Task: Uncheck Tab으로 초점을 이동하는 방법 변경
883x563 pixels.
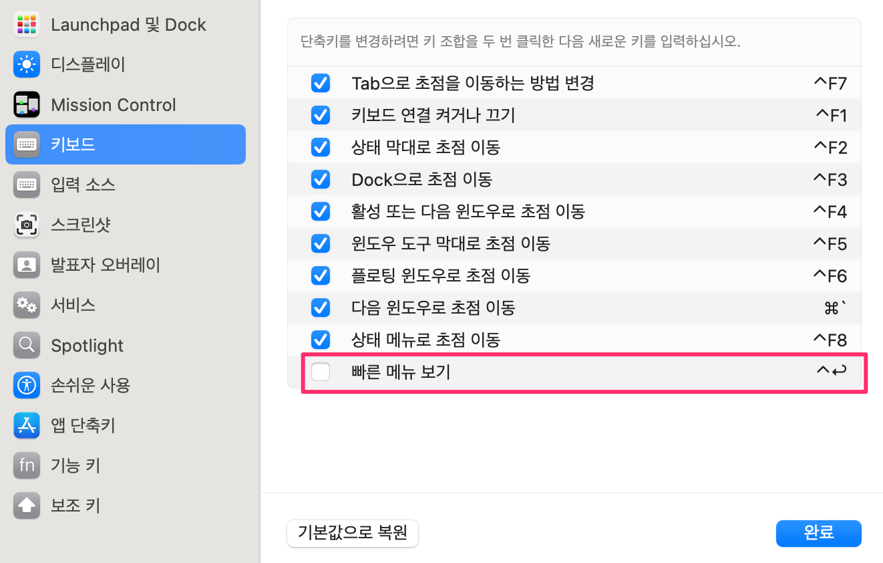Action: [321, 84]
